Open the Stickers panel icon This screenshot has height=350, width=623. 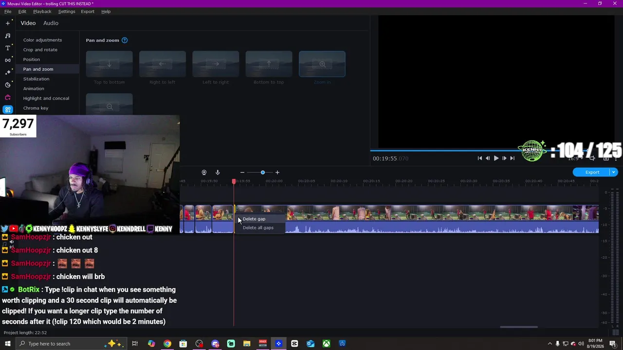pyautogui.click(x=8, y=85)
